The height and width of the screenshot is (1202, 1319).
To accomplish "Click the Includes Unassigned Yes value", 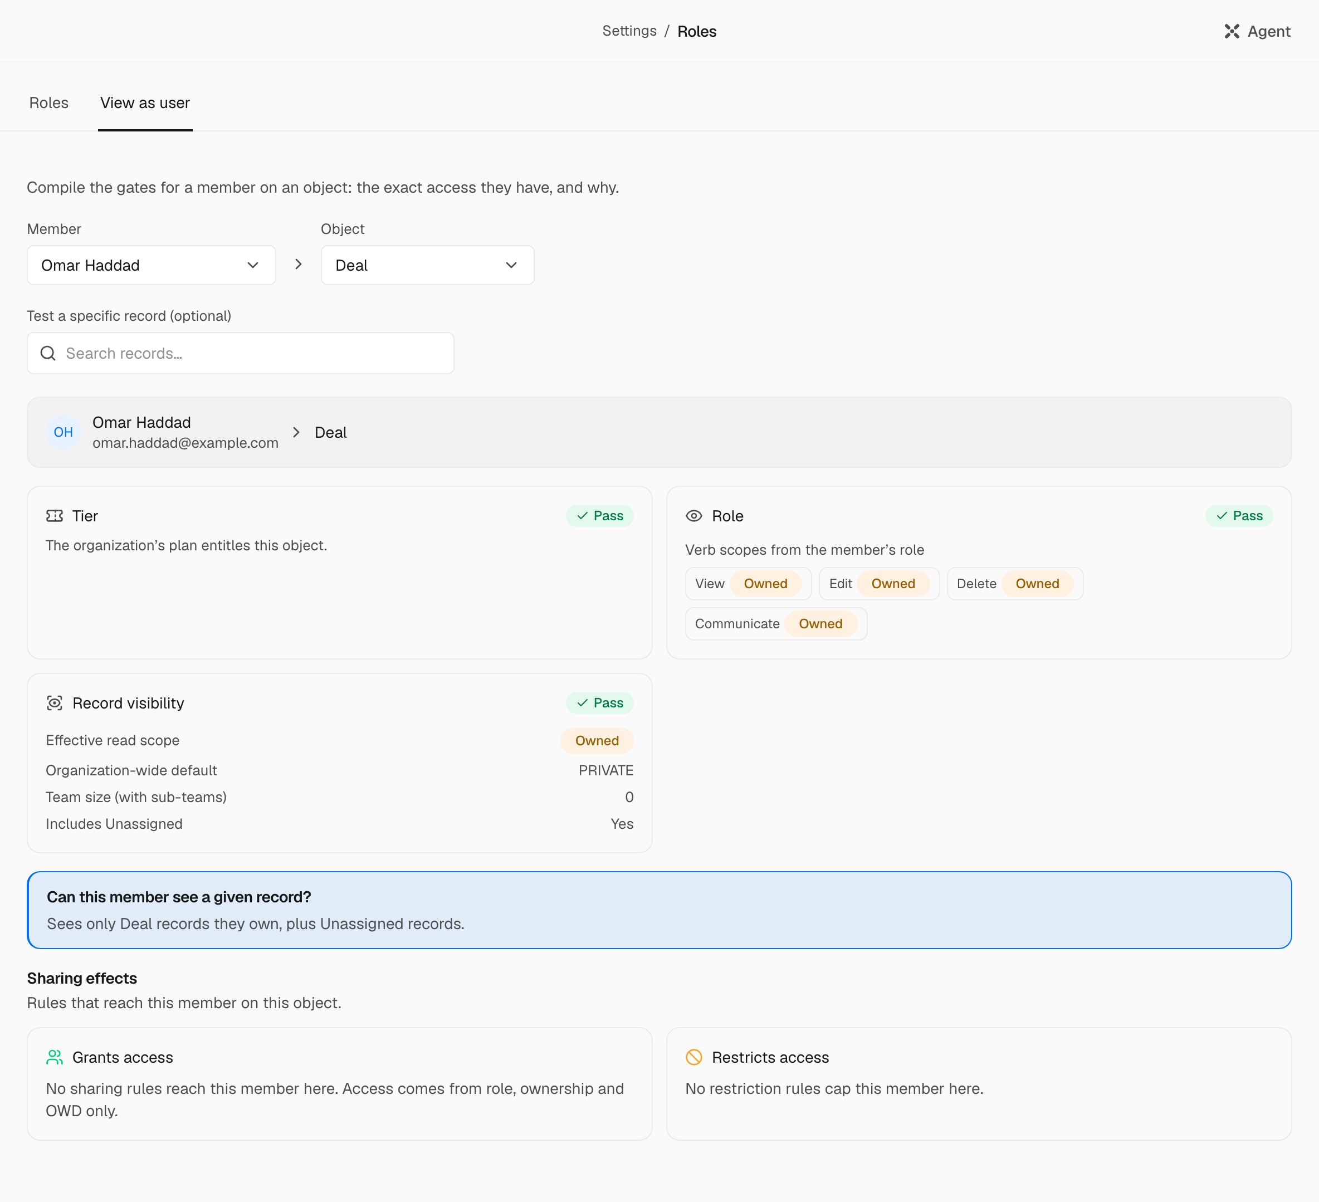I will click(622, 824).
